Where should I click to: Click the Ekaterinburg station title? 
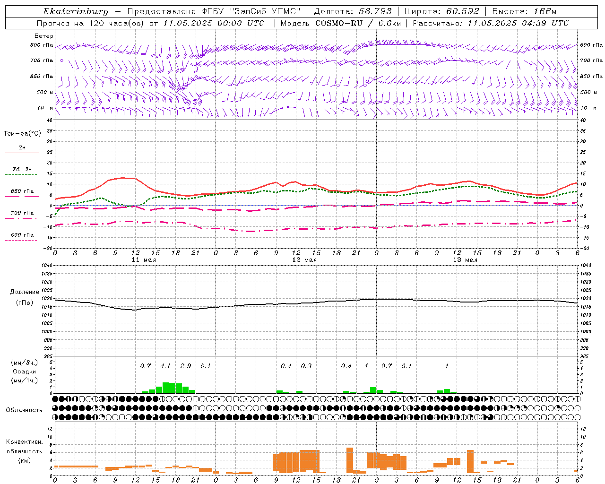pos(76,11)
